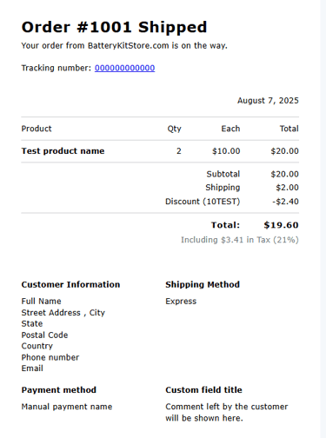Click the Order #1001 Shipped heading
326x438 pixels.
click(114, 28)
